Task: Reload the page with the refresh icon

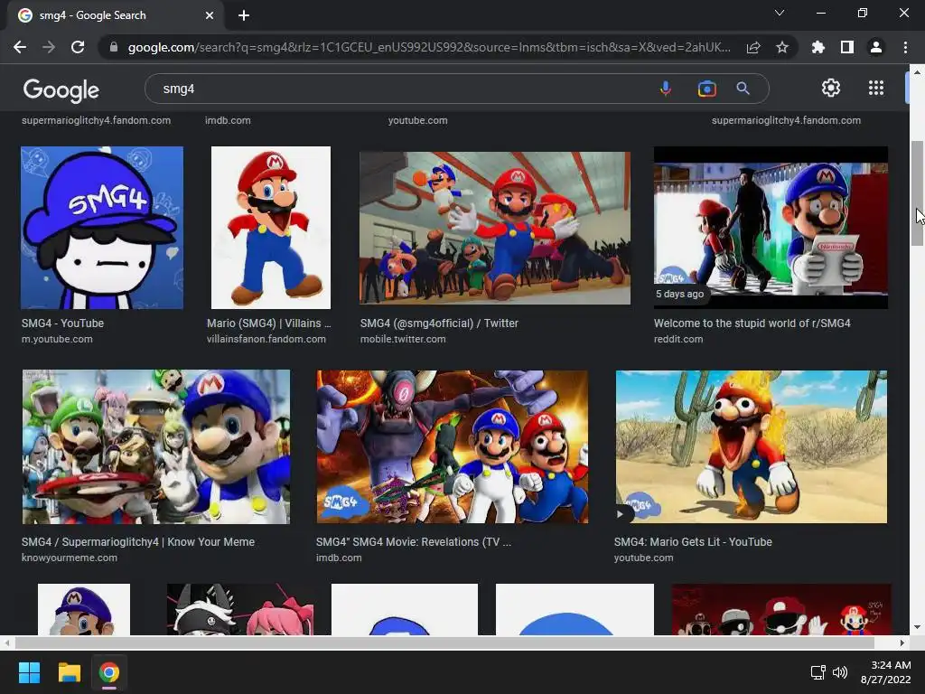Action: 78,47
